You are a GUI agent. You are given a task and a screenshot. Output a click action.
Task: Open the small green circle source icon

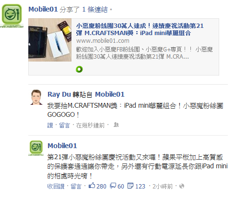point(79,69)
